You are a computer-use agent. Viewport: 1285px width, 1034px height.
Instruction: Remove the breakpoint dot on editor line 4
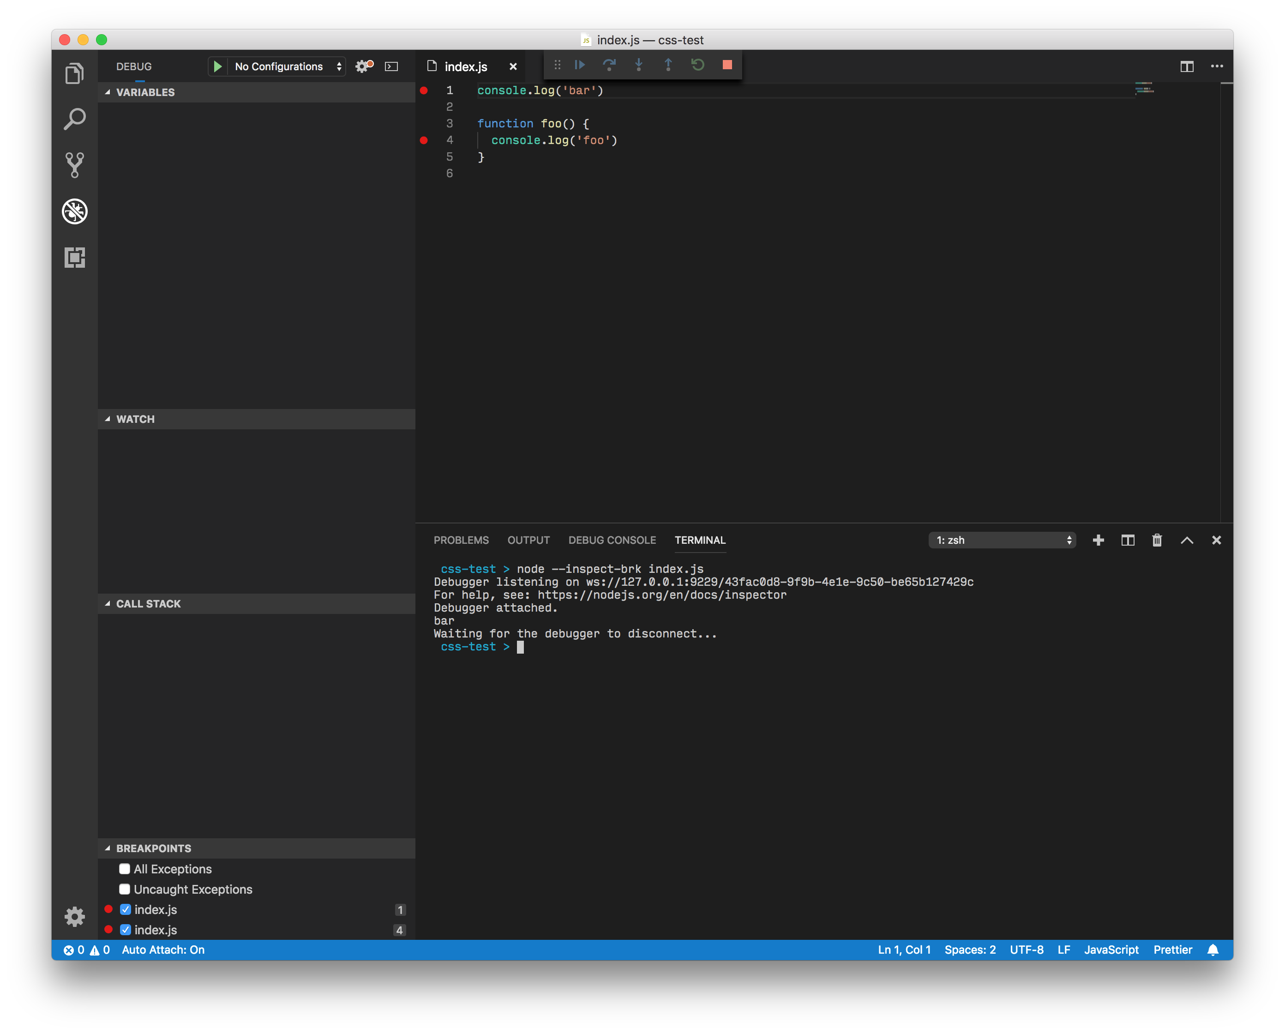pyautogui.click(x=424, y=141)
